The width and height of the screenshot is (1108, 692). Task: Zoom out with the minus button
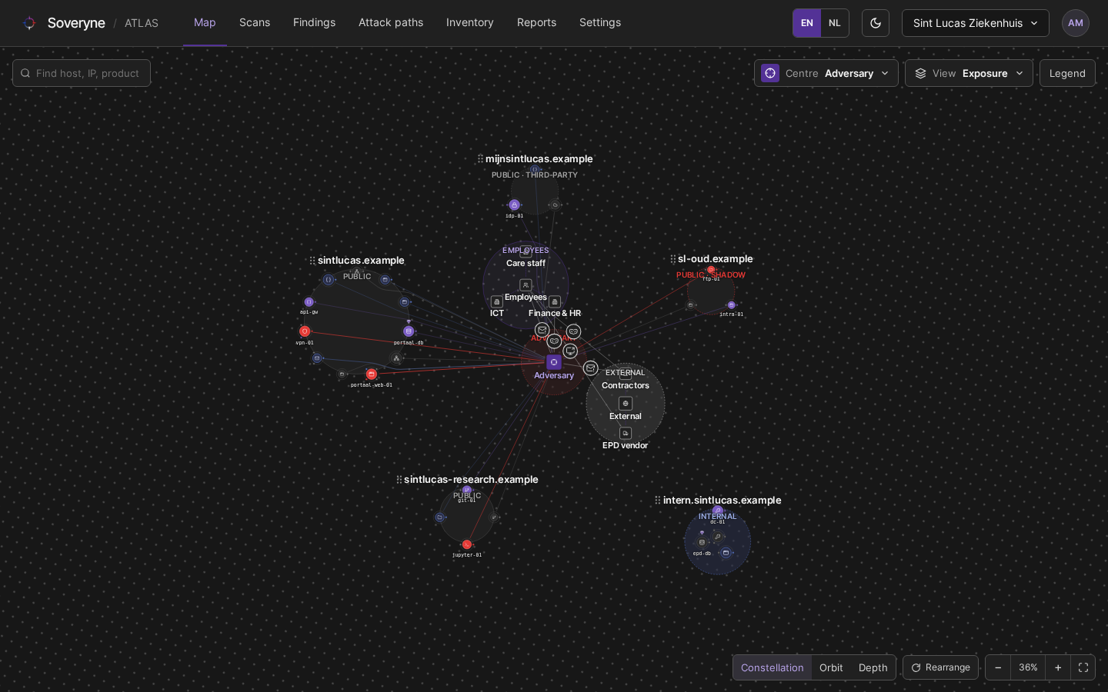pos(998,667)
